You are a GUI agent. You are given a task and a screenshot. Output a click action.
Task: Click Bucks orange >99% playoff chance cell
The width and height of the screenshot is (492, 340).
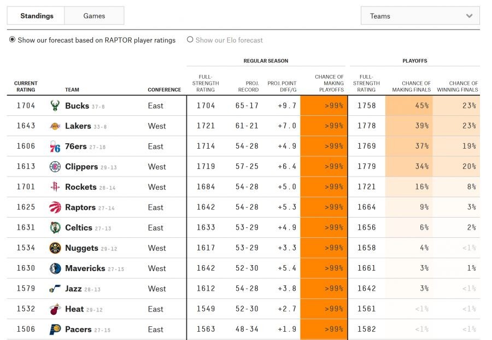click(324, 105)
